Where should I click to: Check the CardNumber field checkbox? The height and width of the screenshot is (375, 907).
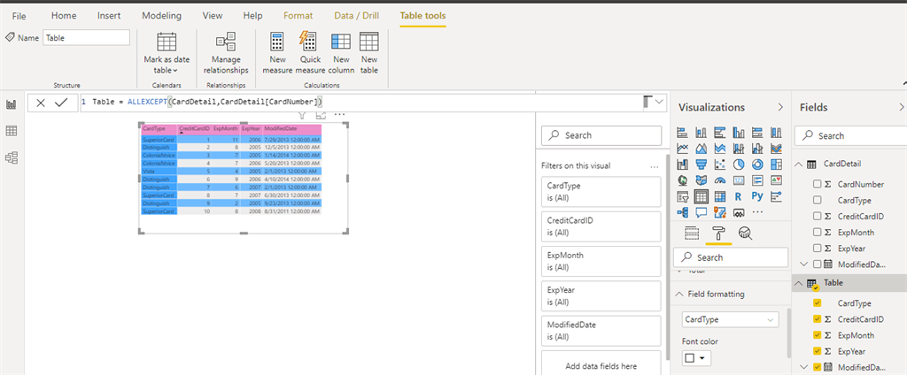[817, 184]
